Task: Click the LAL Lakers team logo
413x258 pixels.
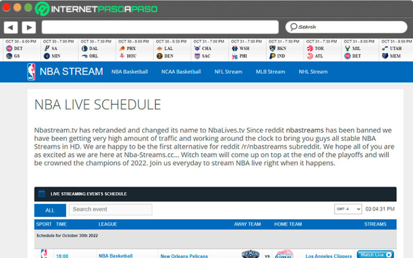Action: pos(160,48)
